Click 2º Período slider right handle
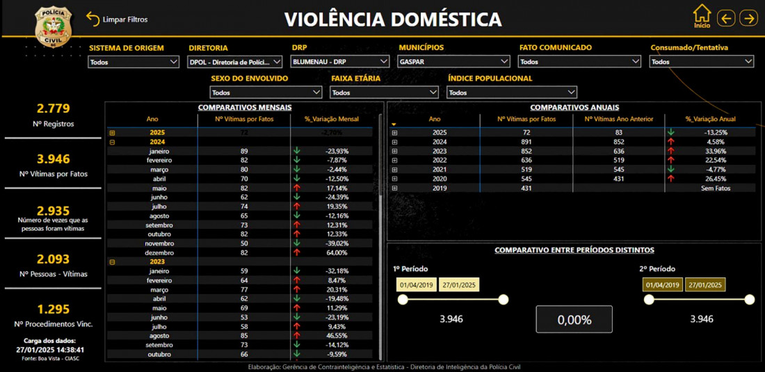Viewport: 765px width, 372px height. point(750,300)
